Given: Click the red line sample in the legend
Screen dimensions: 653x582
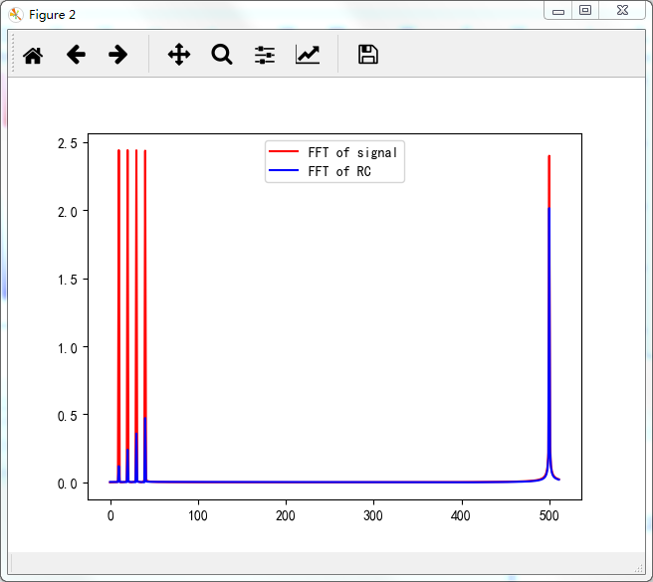Looking at the screenshot, I should 284,151.
